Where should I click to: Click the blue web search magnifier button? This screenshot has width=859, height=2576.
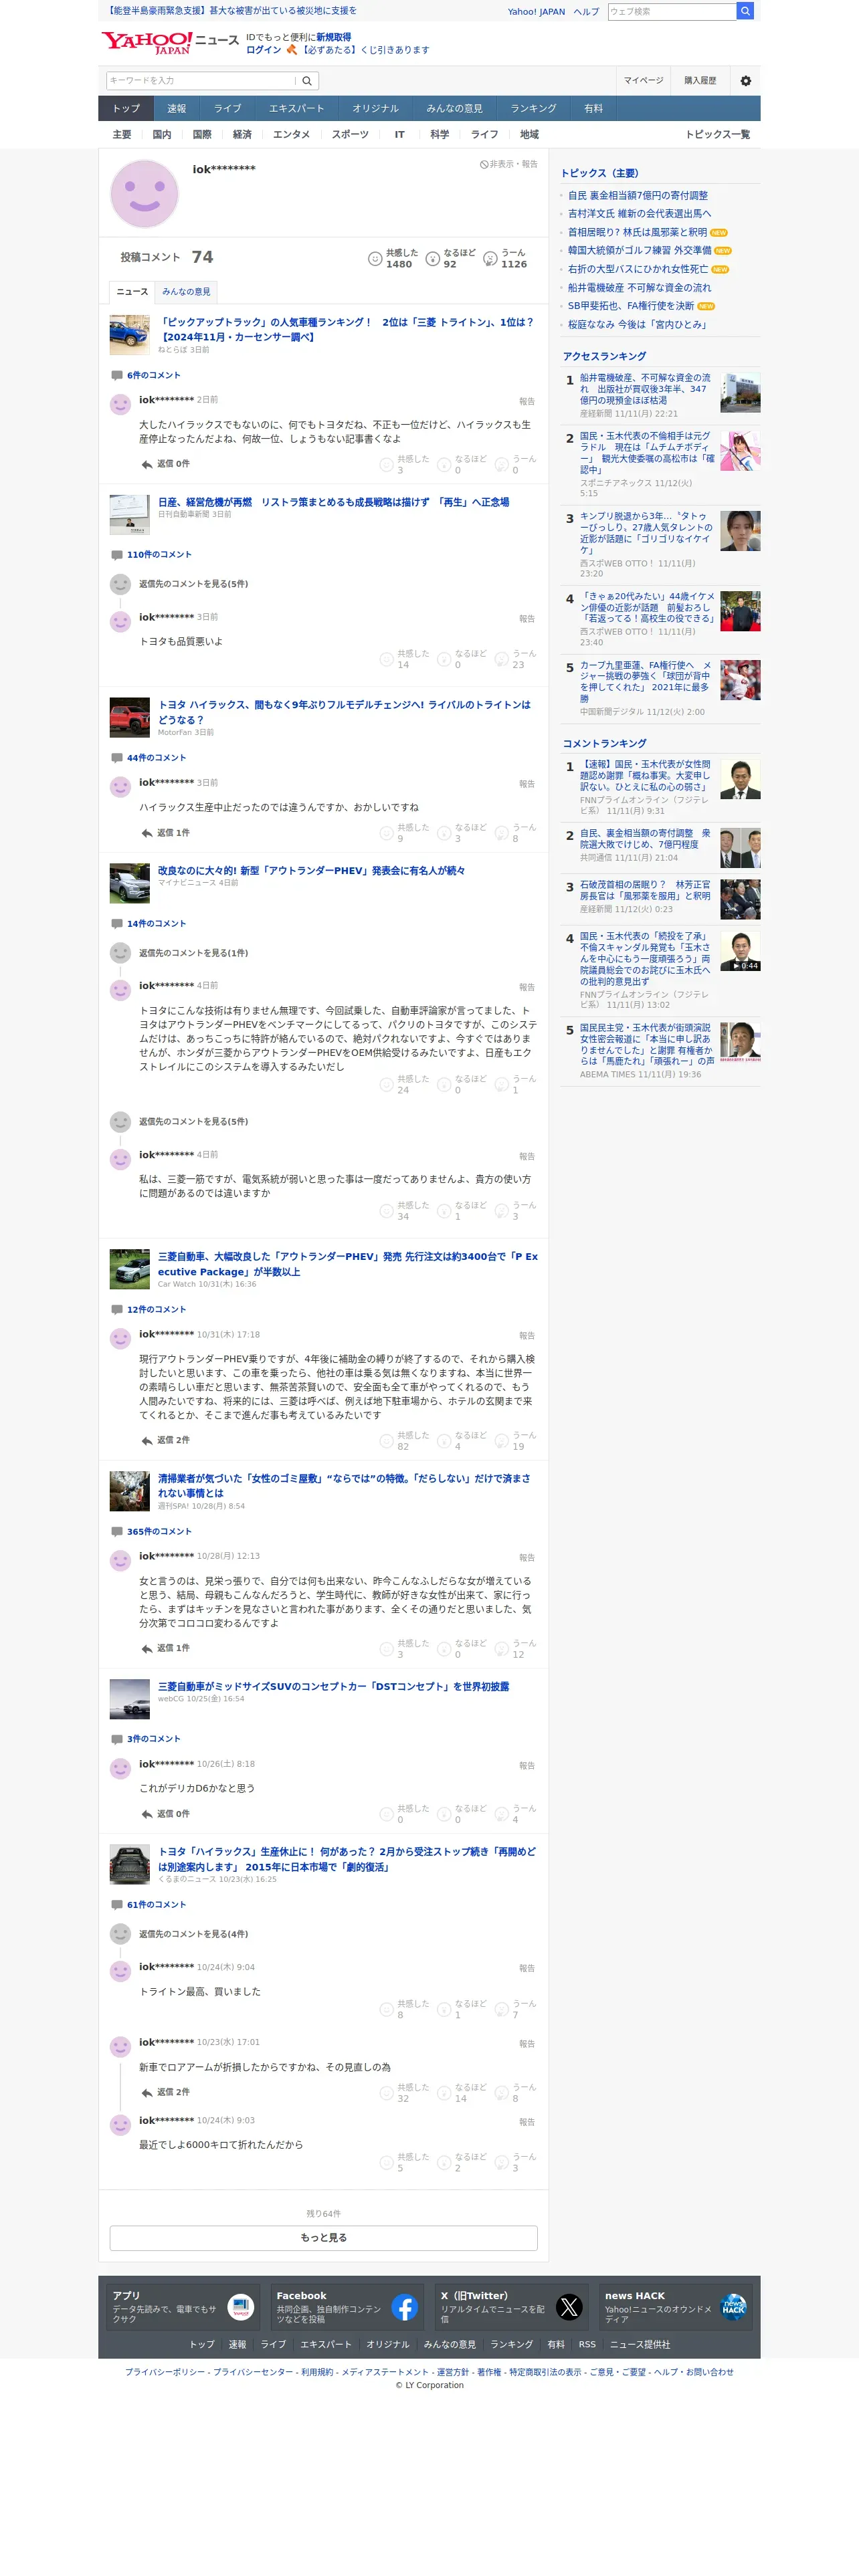(x=745, y=11)
